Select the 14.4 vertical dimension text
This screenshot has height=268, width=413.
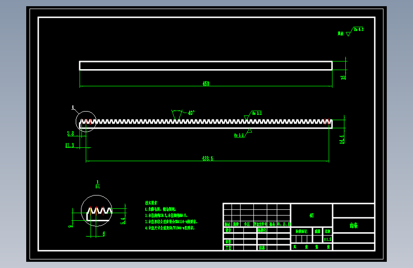[342, 140]
